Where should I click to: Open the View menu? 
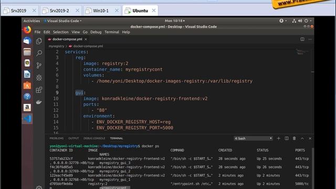coord(76,32)
